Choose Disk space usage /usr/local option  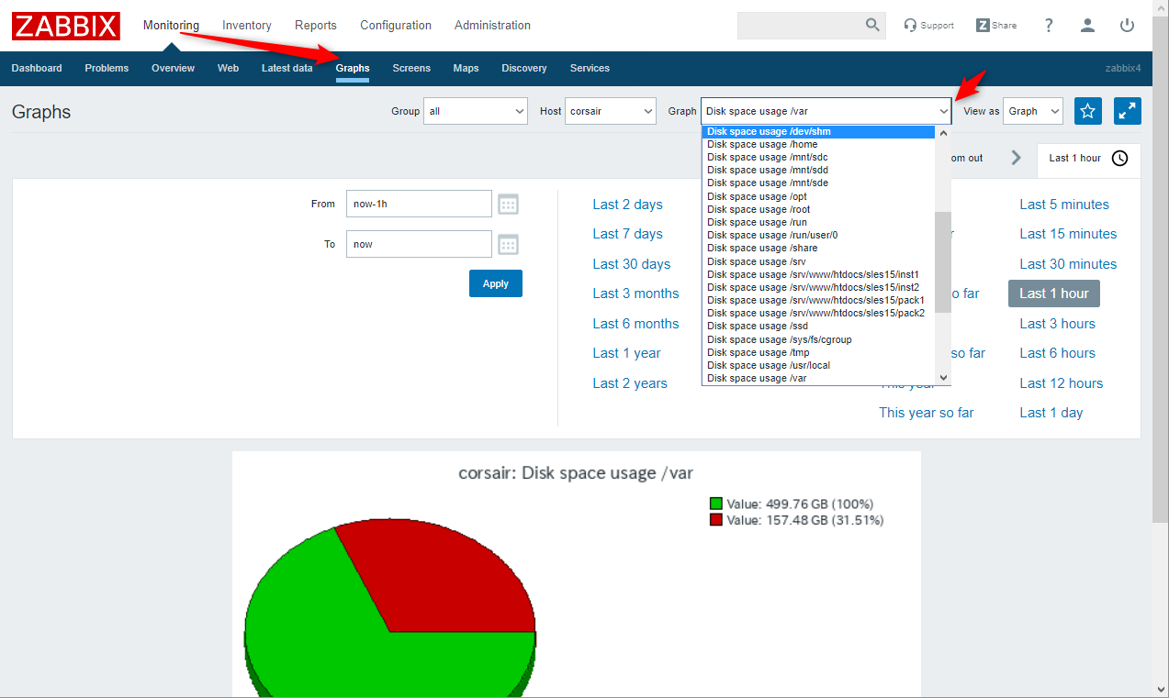tap(818, 365)
